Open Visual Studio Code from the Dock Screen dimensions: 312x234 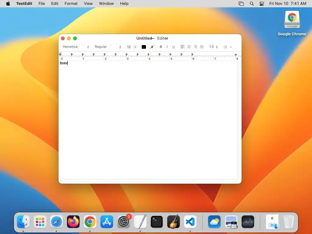point(190,222)
